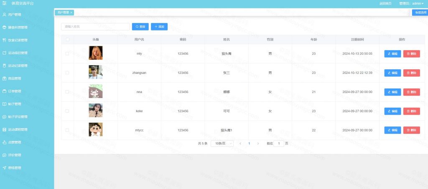Delete the mty user row
This screenshot has width=428, height=189.
coord(412,54)
